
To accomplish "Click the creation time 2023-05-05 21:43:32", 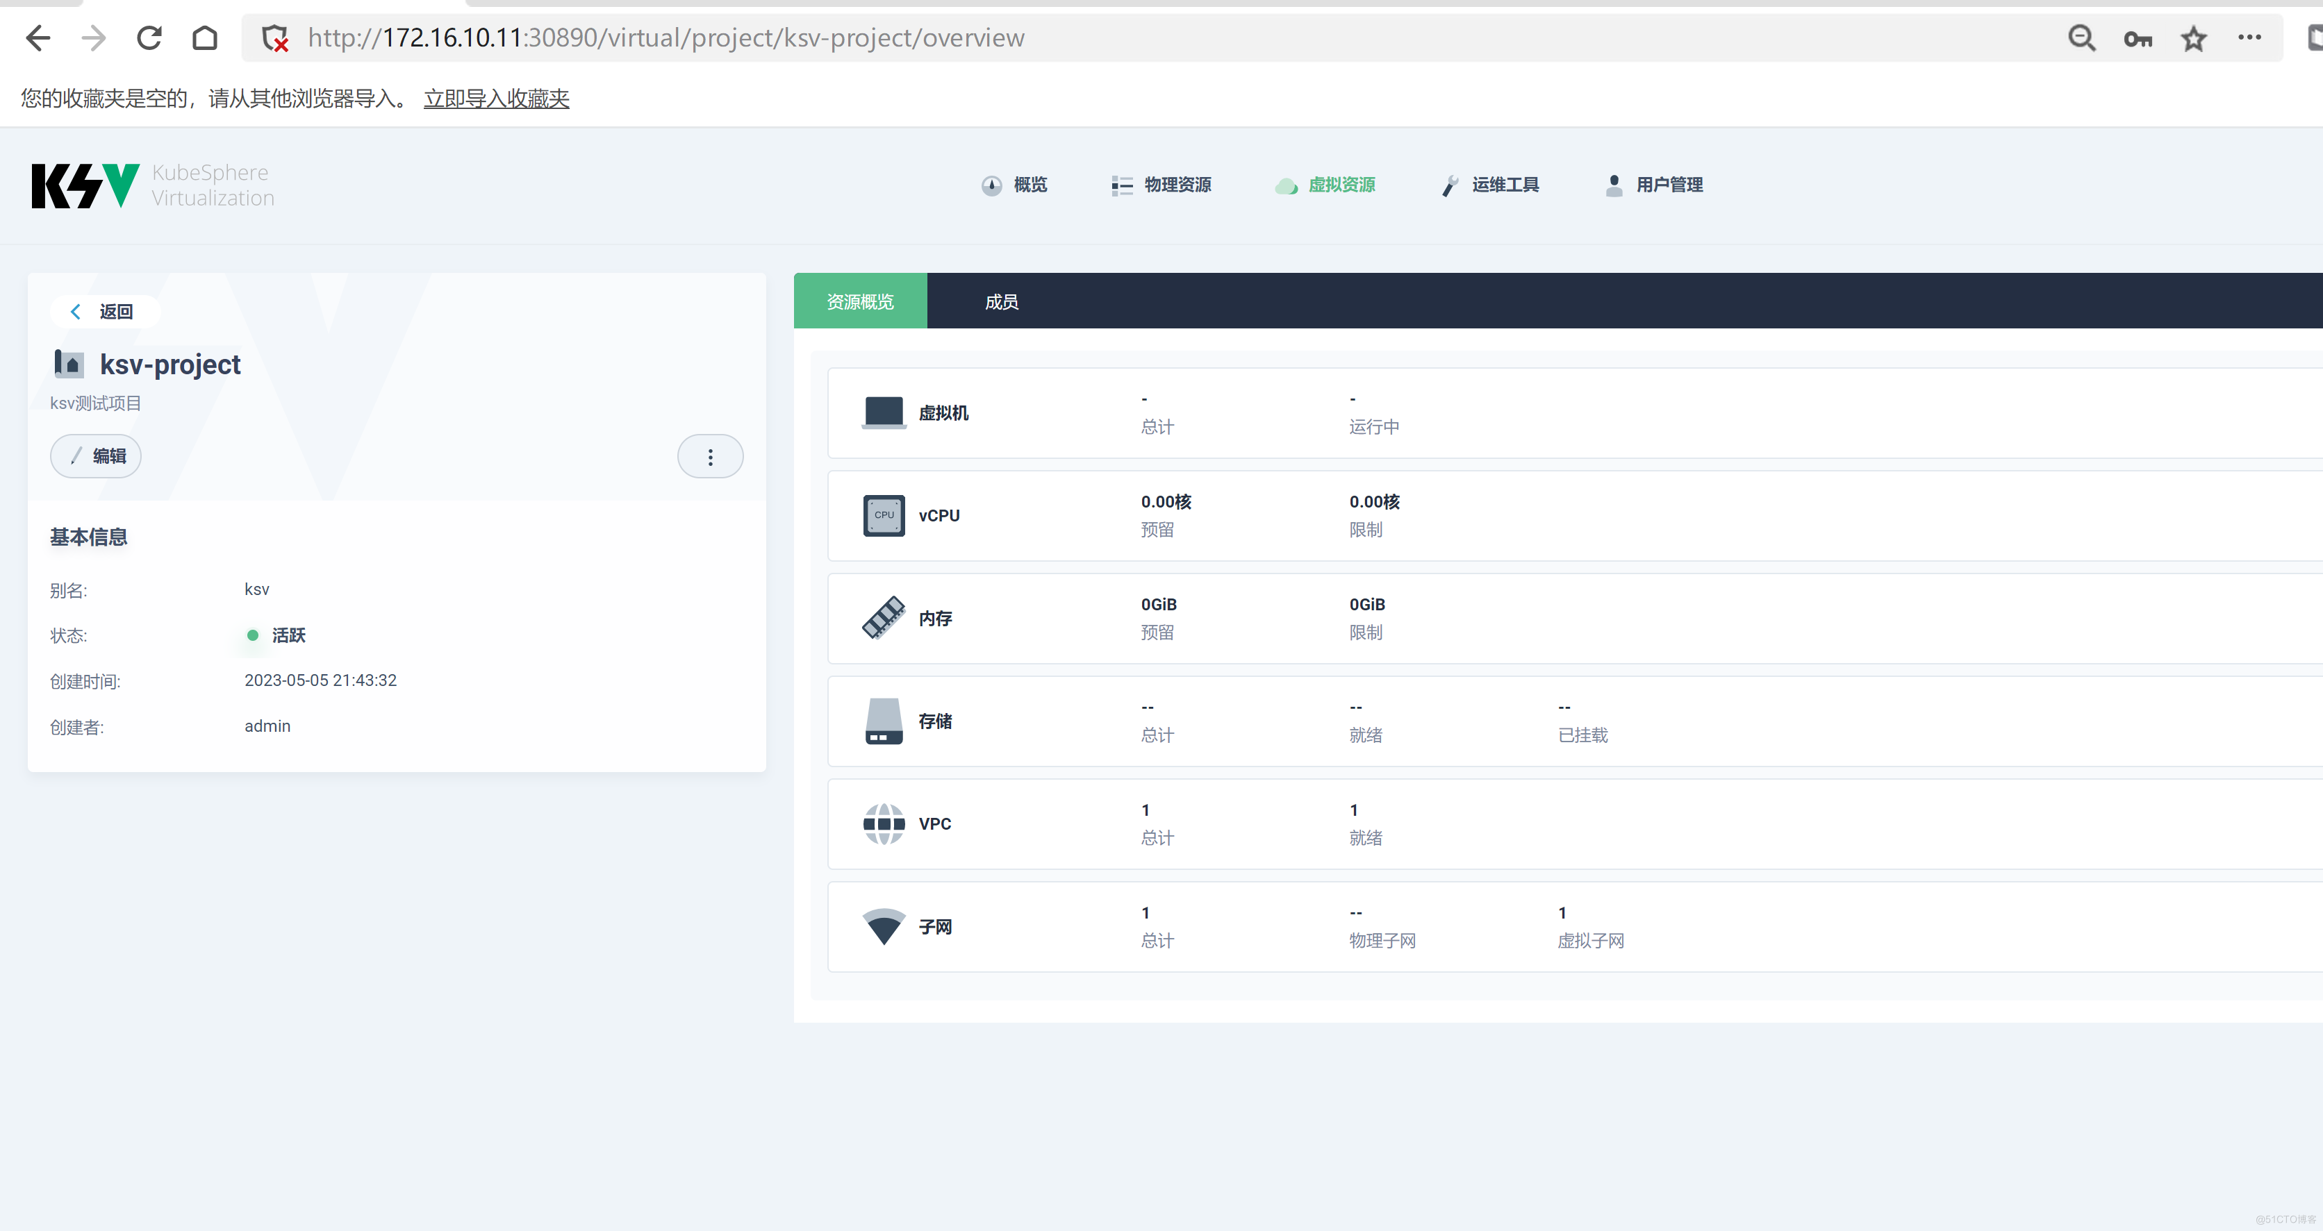I will [x=320, y=680].
